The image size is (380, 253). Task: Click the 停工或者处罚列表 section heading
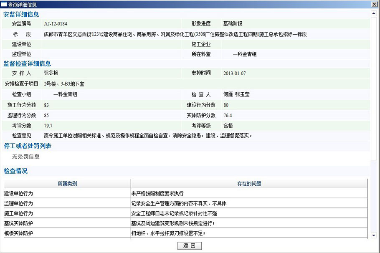coord(28,146)
